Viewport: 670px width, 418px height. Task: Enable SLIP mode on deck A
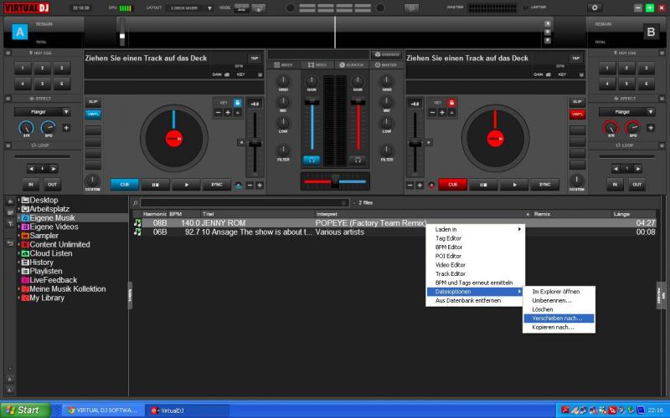pyautogui.click(x=92, y=102)
